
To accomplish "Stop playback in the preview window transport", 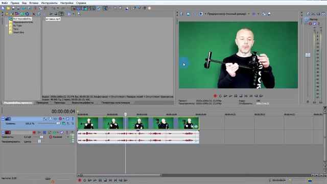I will tap(241, 96).
